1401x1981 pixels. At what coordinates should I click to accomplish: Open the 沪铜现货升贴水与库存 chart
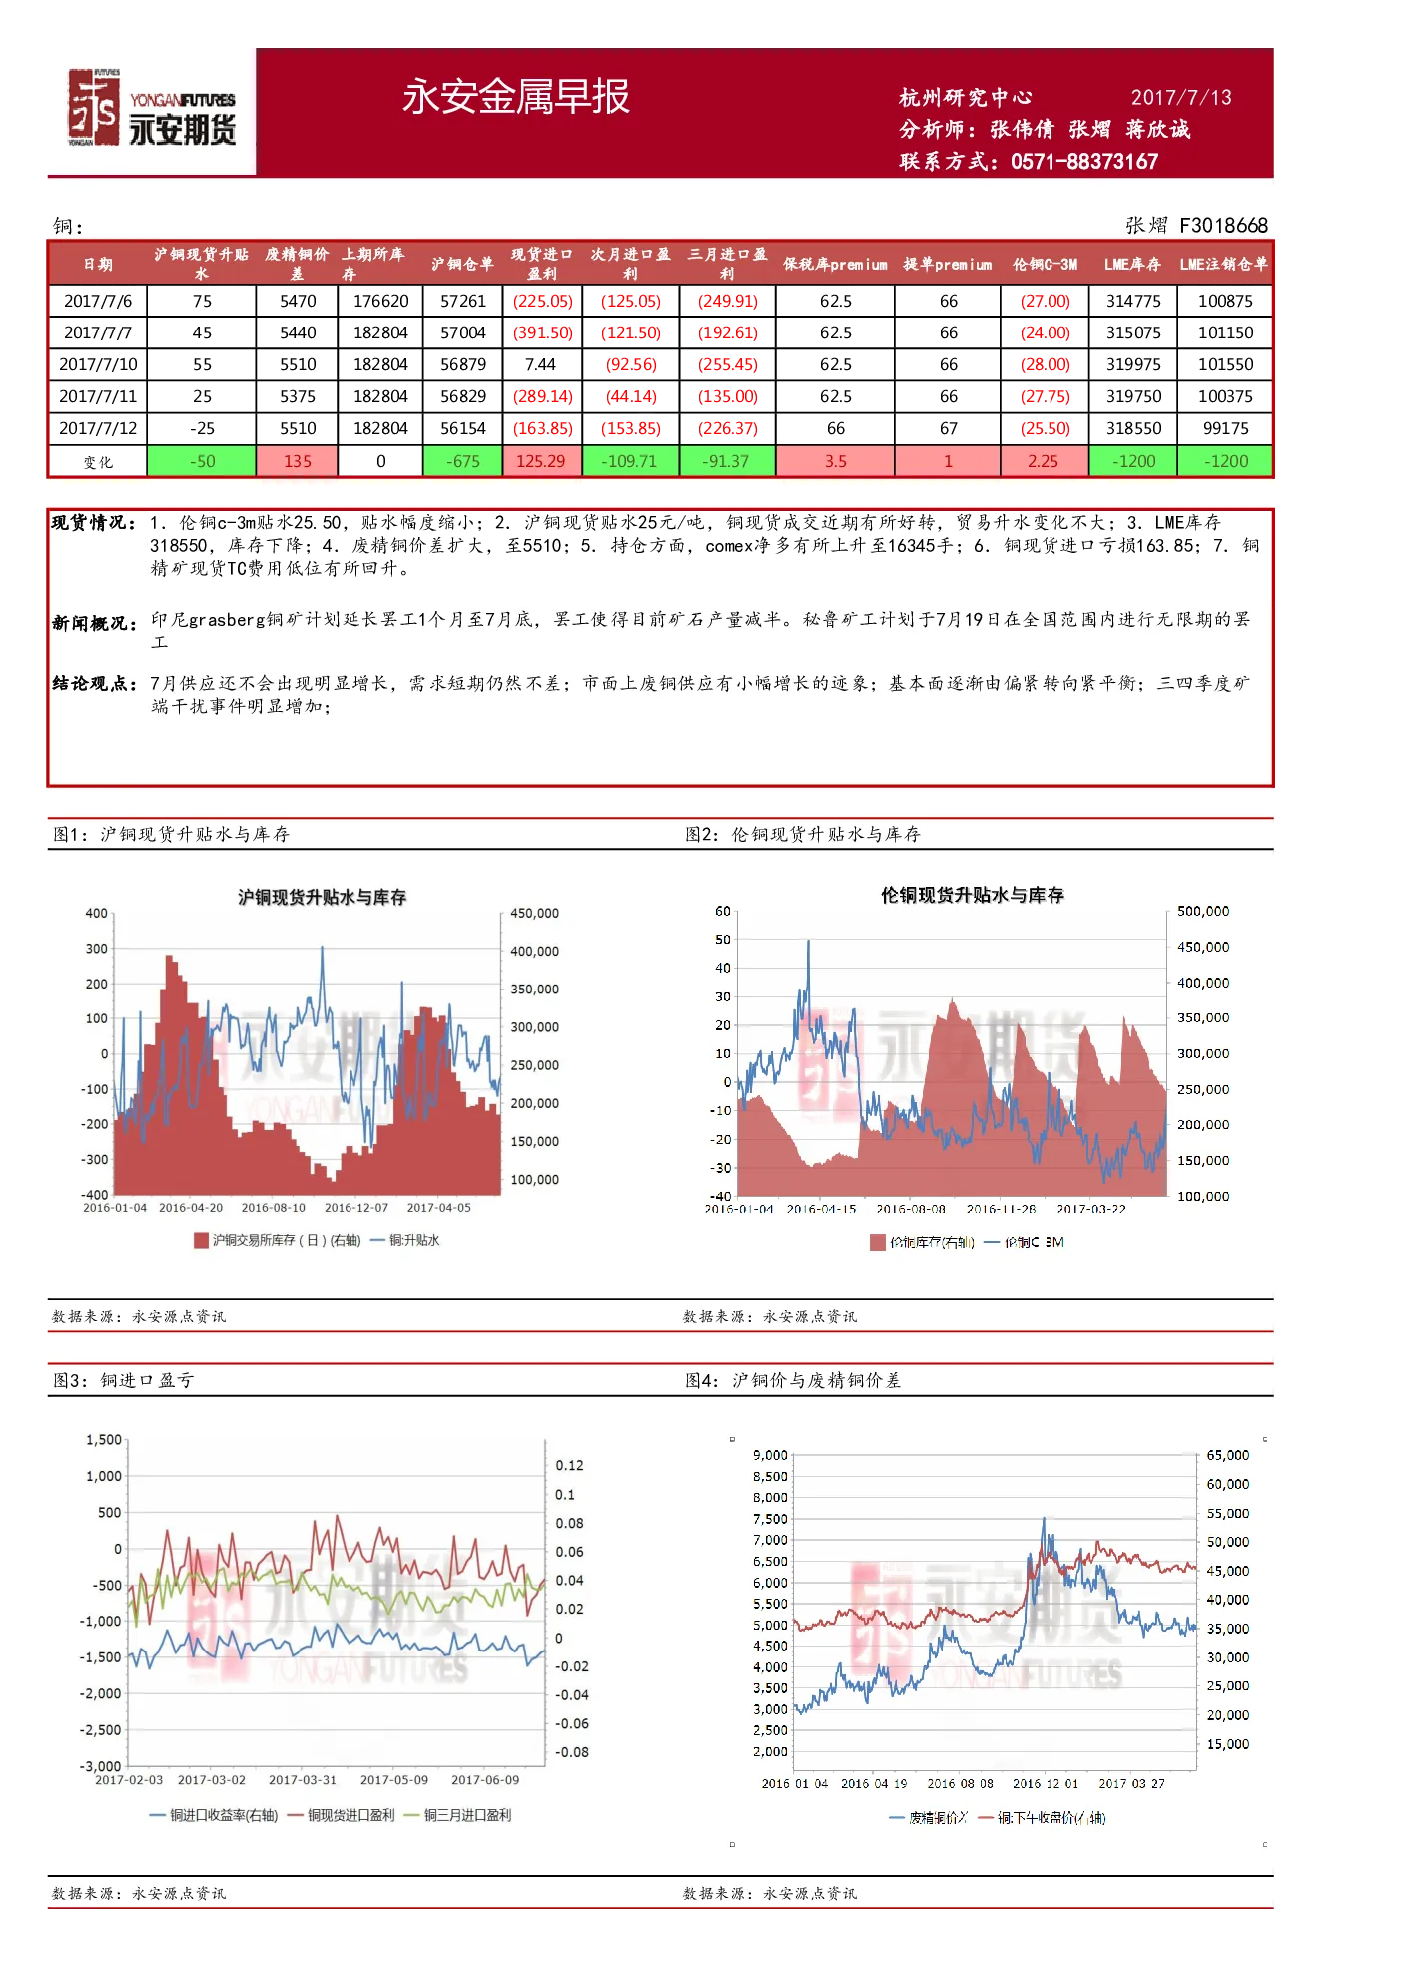(x=322, y=1067)
